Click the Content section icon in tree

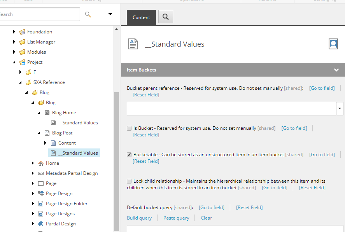(x=53, y=143)
